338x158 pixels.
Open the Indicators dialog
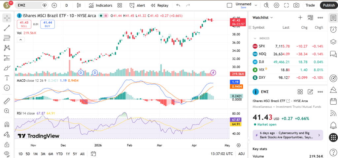click(x=100, y=5)
